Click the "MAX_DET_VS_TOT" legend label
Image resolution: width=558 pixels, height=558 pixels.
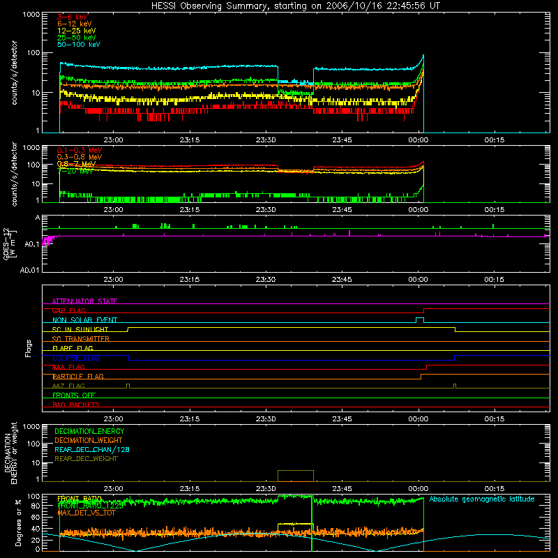pos(86,513)
